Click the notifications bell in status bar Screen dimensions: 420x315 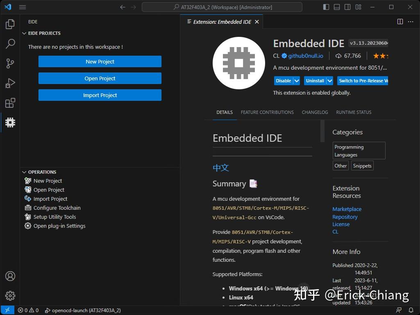(x=411, y=310)
